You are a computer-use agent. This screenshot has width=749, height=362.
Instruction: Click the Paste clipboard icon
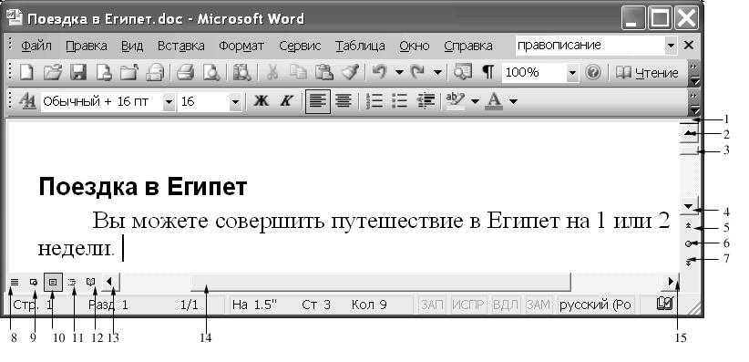324,73
